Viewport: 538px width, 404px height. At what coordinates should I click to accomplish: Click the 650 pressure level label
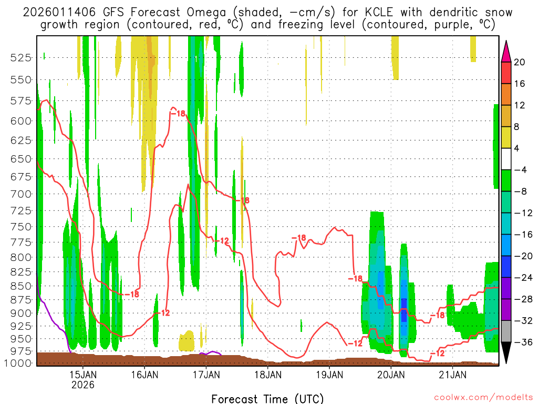[21, 159]
